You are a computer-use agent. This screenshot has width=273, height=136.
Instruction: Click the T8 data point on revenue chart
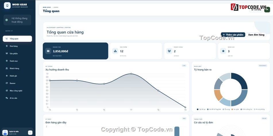[x=158, y=90]
